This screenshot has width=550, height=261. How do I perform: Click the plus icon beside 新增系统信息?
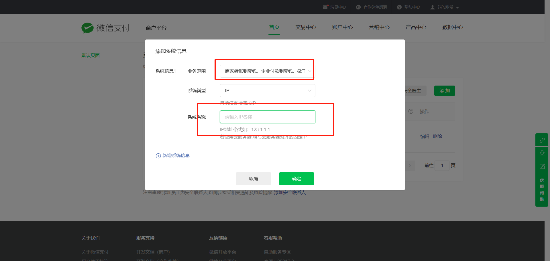tap(158, 156)
